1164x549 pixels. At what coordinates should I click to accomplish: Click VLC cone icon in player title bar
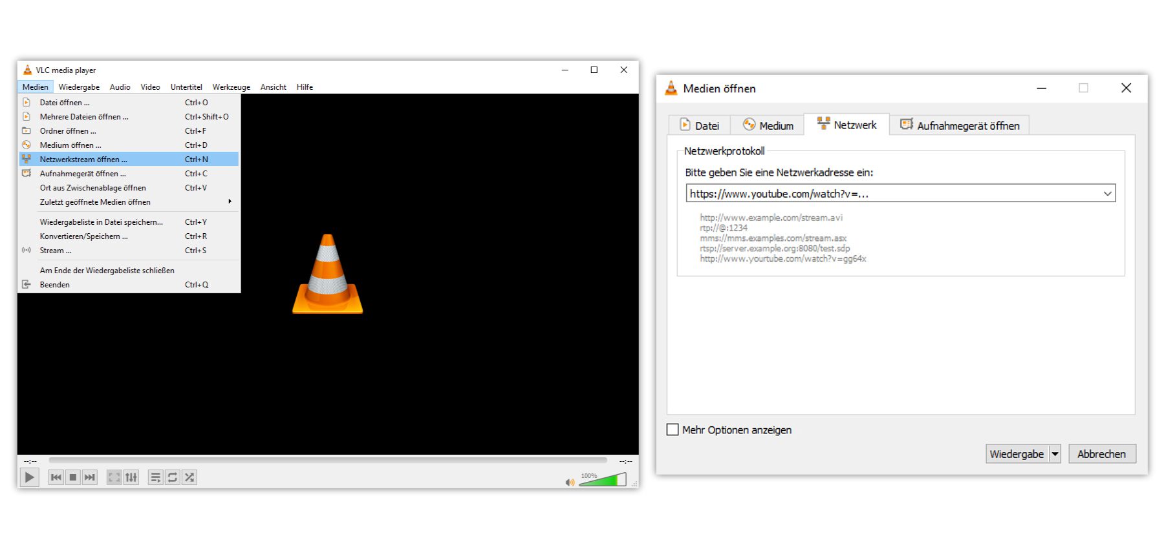[27, 70]
